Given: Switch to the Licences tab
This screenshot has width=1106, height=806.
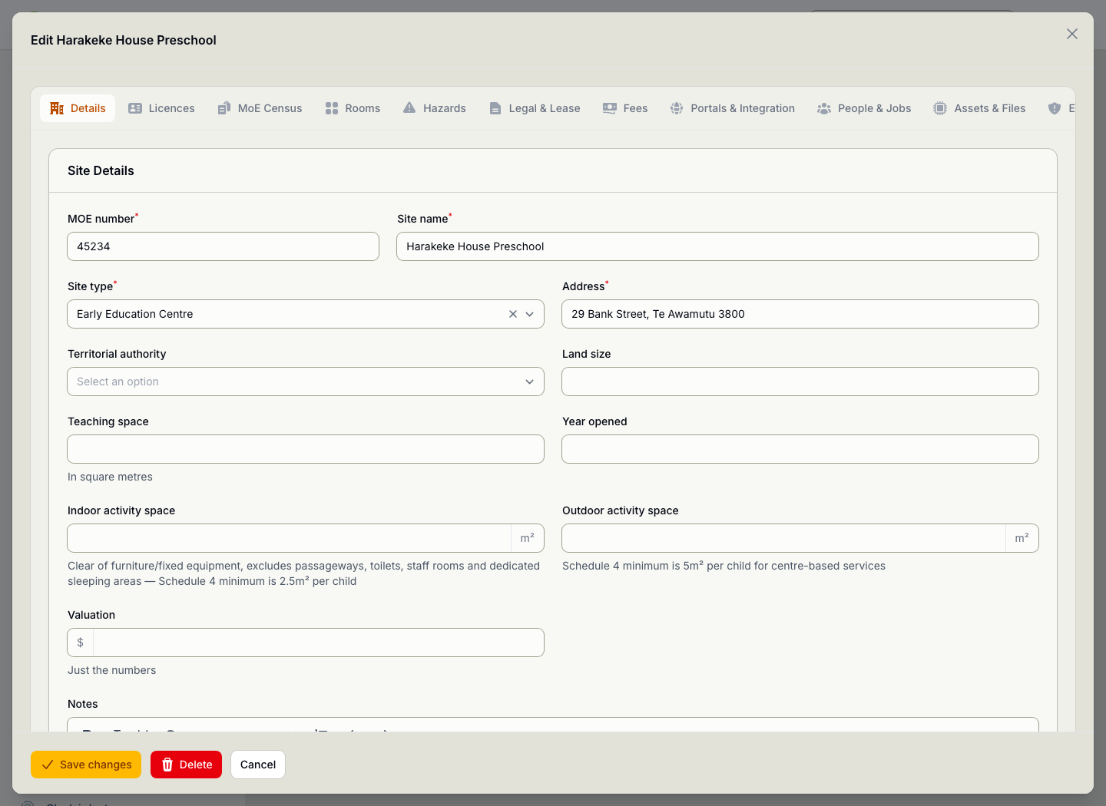Looking at the screenshot, I should [x=161, y=108].
